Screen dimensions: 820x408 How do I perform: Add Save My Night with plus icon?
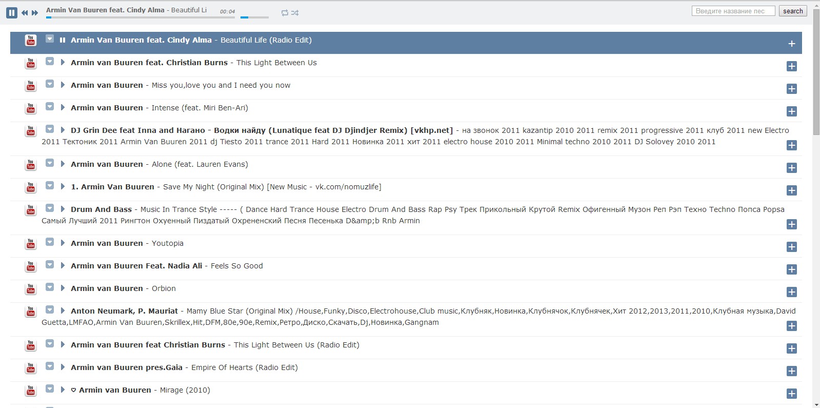(792, 190)
